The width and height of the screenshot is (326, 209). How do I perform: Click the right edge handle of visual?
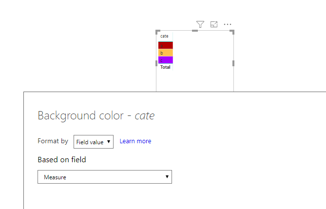pyautogui.click(x=233, y=63)
